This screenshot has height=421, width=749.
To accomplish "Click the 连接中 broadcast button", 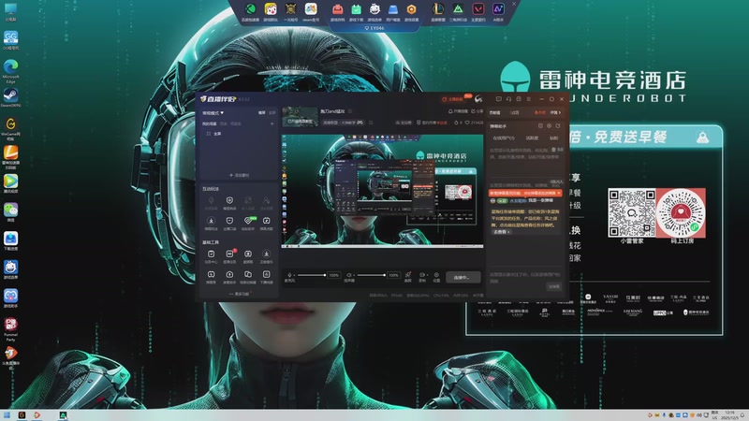I will coord(463,277).
